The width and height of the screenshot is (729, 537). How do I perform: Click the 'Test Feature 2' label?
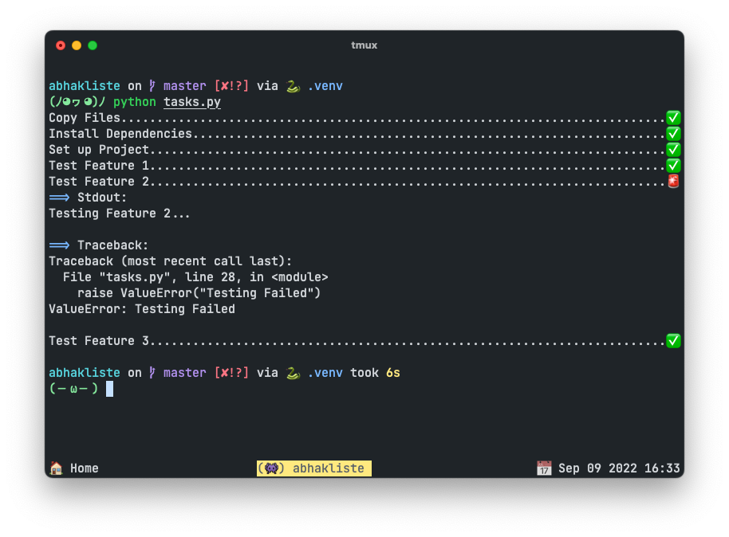click(99, 181)
